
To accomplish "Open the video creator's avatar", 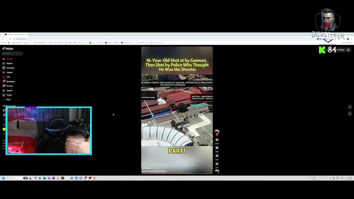I will coord(217,132).
